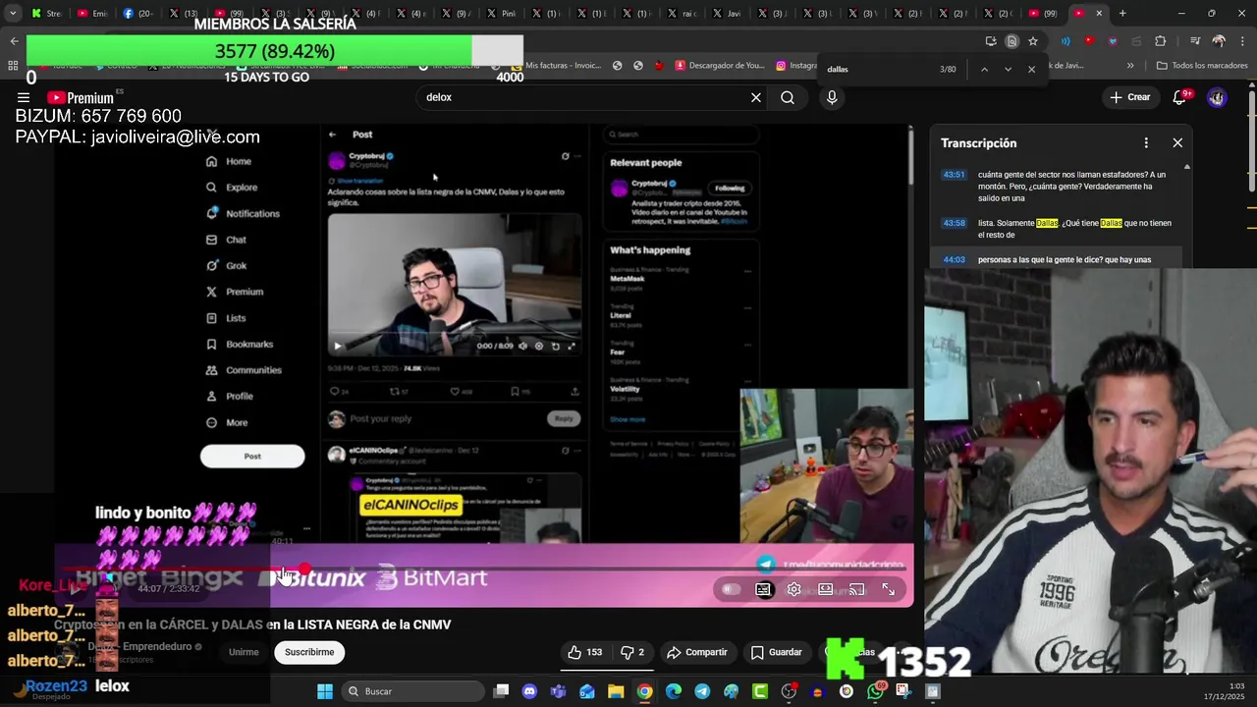1257x707 pixels.
Task: Expand the bookmarks overflow chevron
Action: tap(1130, 66)
